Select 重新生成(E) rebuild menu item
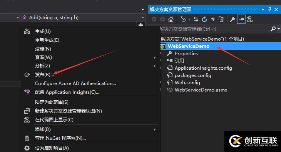 pyautogui.click(x=47, y=40)
